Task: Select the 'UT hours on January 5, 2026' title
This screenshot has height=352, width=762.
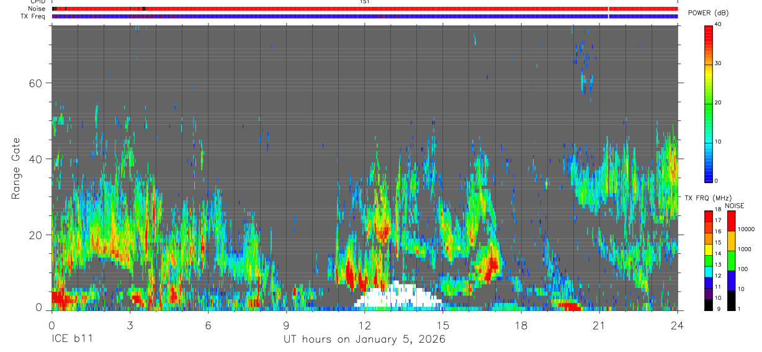Action: [x=364, y=340]
